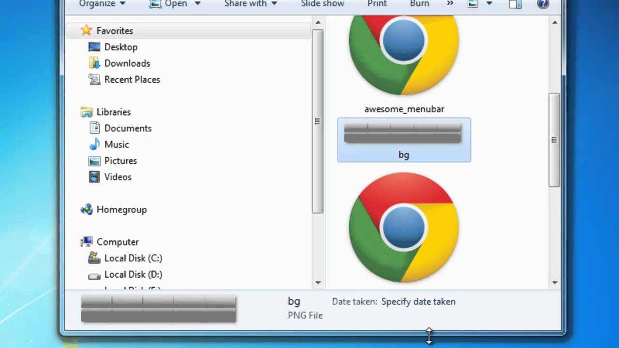Click the Videos filmstrip icon
Screen dimensions: 619x348
click(94, 177)
